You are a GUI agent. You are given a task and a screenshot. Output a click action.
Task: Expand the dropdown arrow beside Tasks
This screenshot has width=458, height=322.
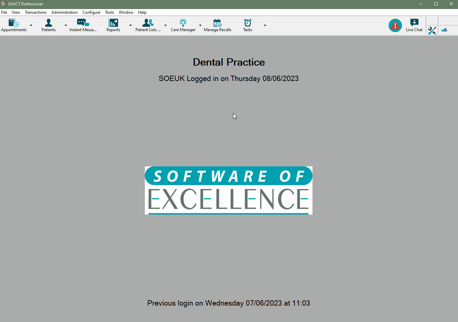pyautogui.click(x=265, y=25)
